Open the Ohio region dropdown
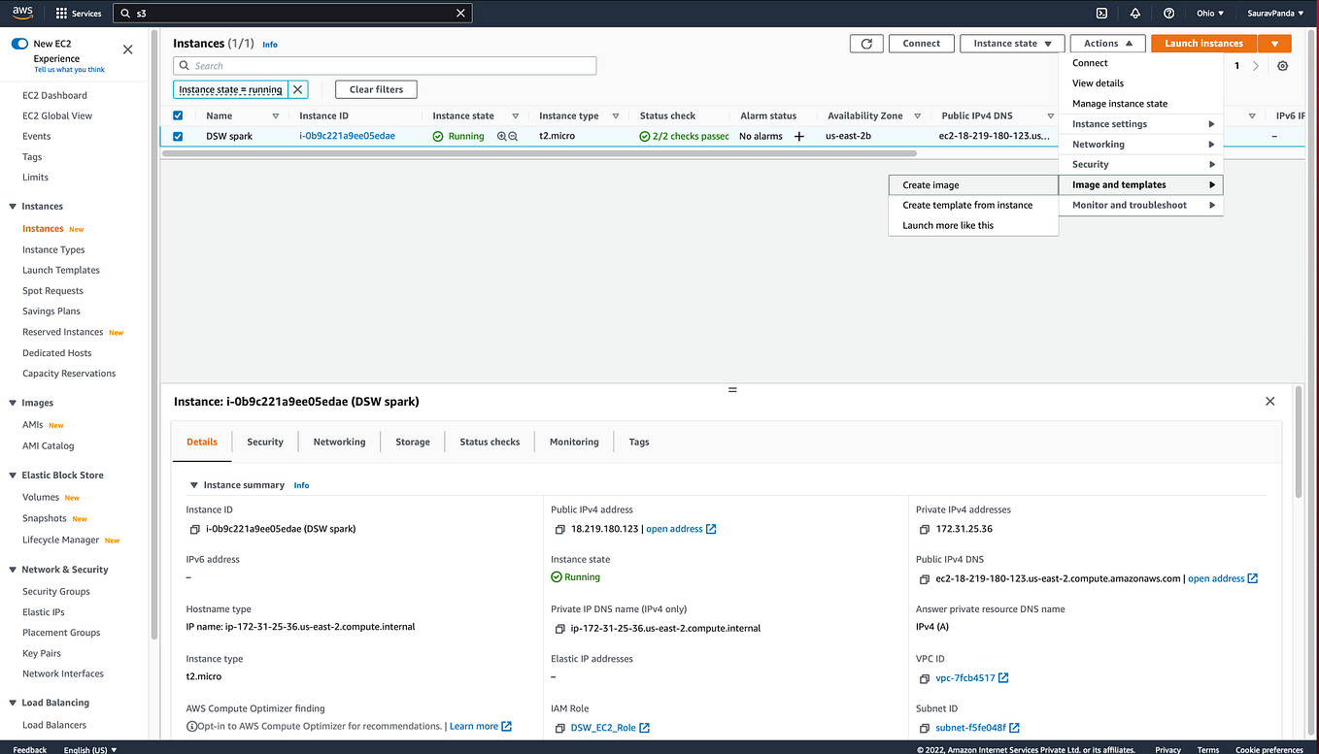1319x754 pixels. point(1210,14)
